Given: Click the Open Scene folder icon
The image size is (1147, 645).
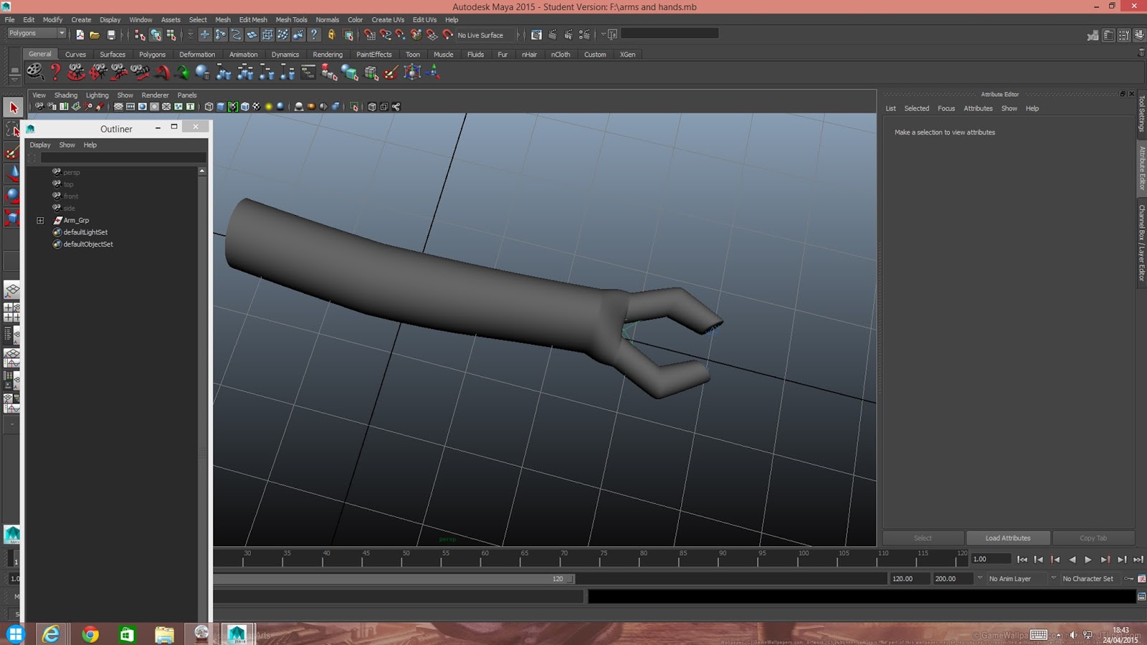Looking at the screenshot, I should coord(95,34).
